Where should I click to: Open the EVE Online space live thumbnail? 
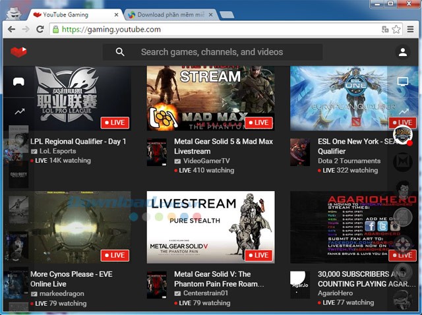click(x=83, y=227)
